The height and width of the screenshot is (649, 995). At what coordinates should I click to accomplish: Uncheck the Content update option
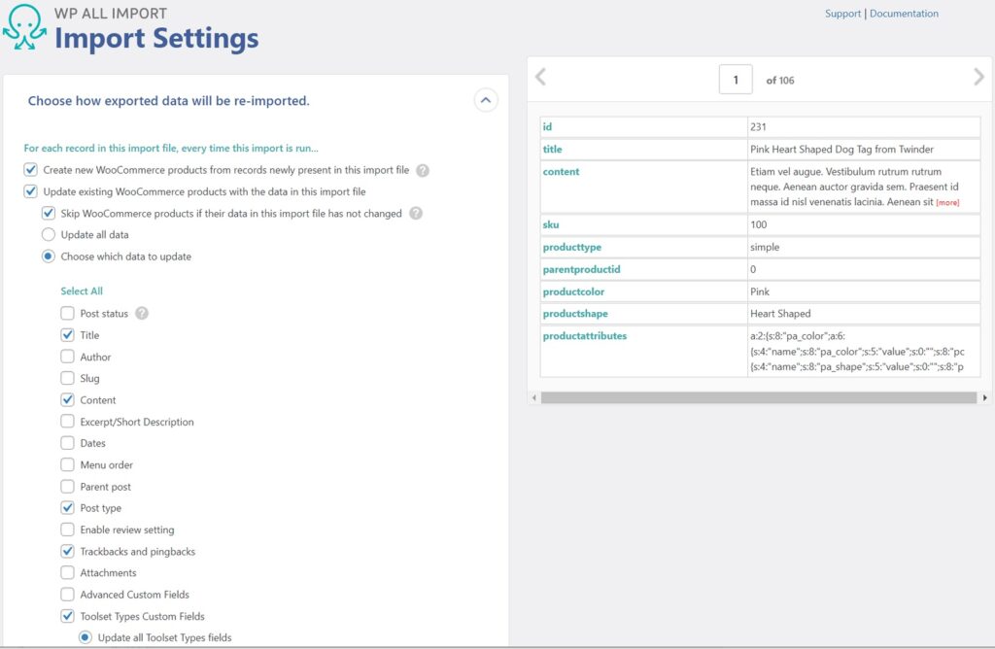coord(67,399)
